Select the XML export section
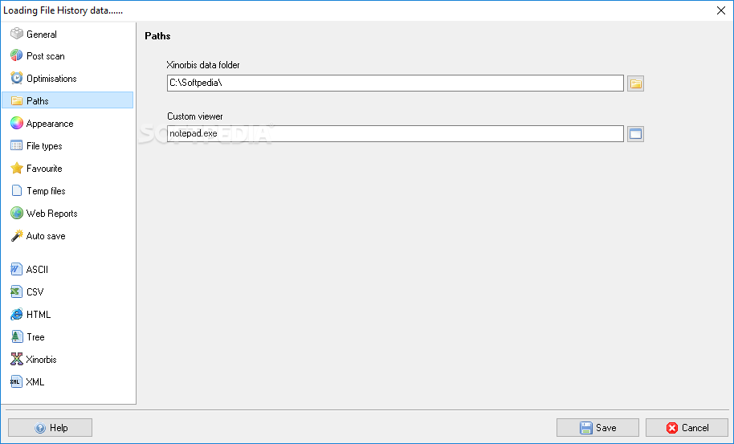This screenshot has height=444, width=734. point(68,381)
